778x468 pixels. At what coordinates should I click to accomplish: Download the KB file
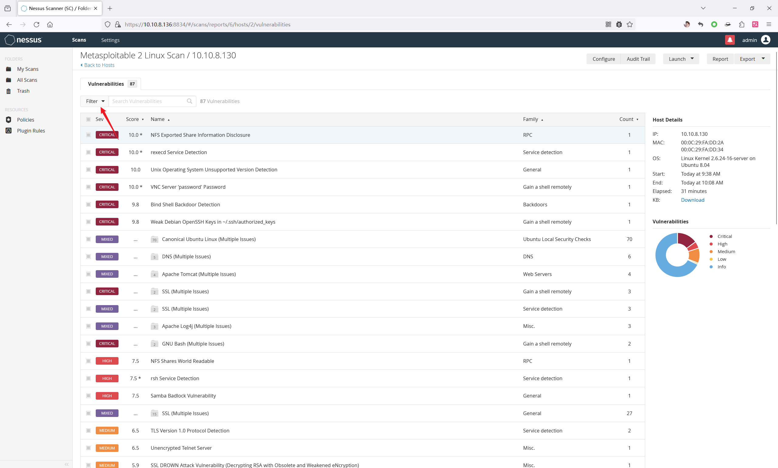pos(693,200)
